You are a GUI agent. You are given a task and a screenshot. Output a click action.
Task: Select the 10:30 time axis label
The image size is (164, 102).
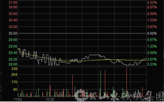coord(50,100)
